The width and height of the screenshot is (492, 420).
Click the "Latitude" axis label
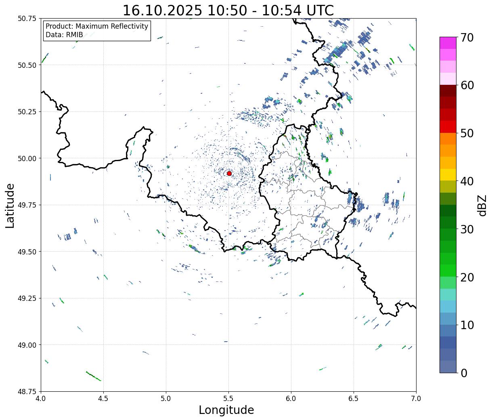pos(10,206)
